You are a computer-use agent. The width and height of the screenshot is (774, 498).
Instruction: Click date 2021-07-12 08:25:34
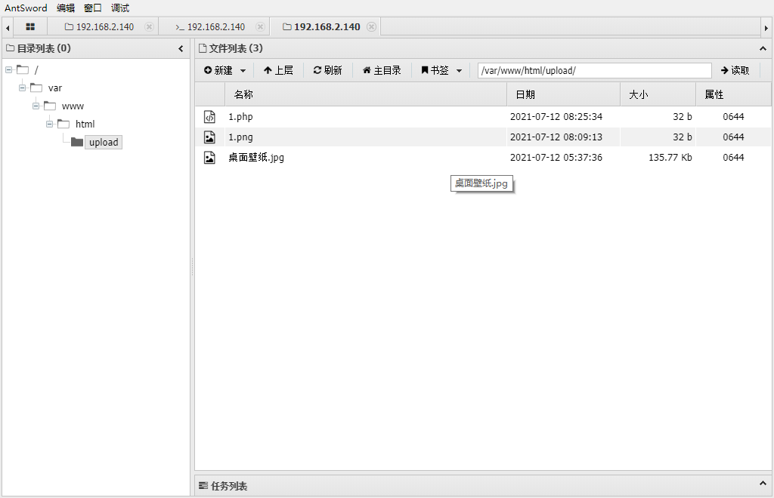(x=556, y=117)
